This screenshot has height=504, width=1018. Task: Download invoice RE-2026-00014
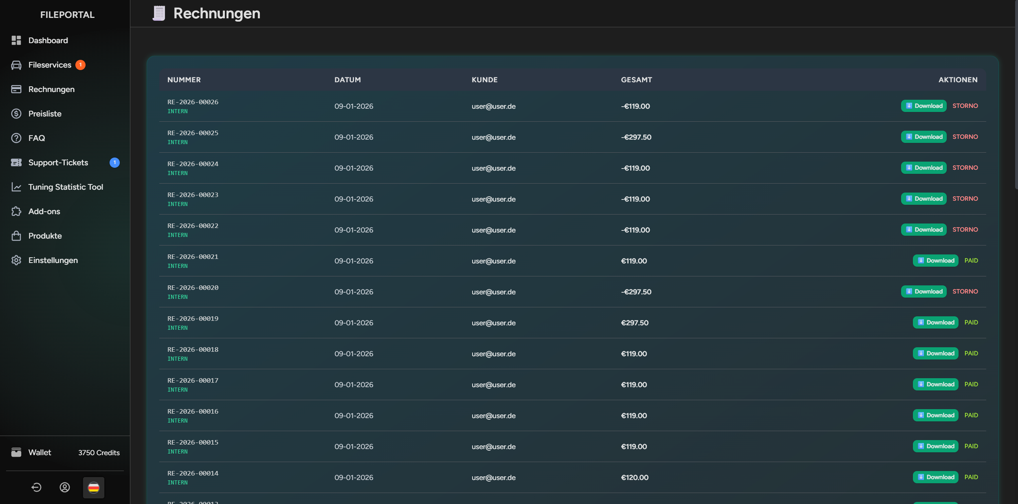pos(935,477)
